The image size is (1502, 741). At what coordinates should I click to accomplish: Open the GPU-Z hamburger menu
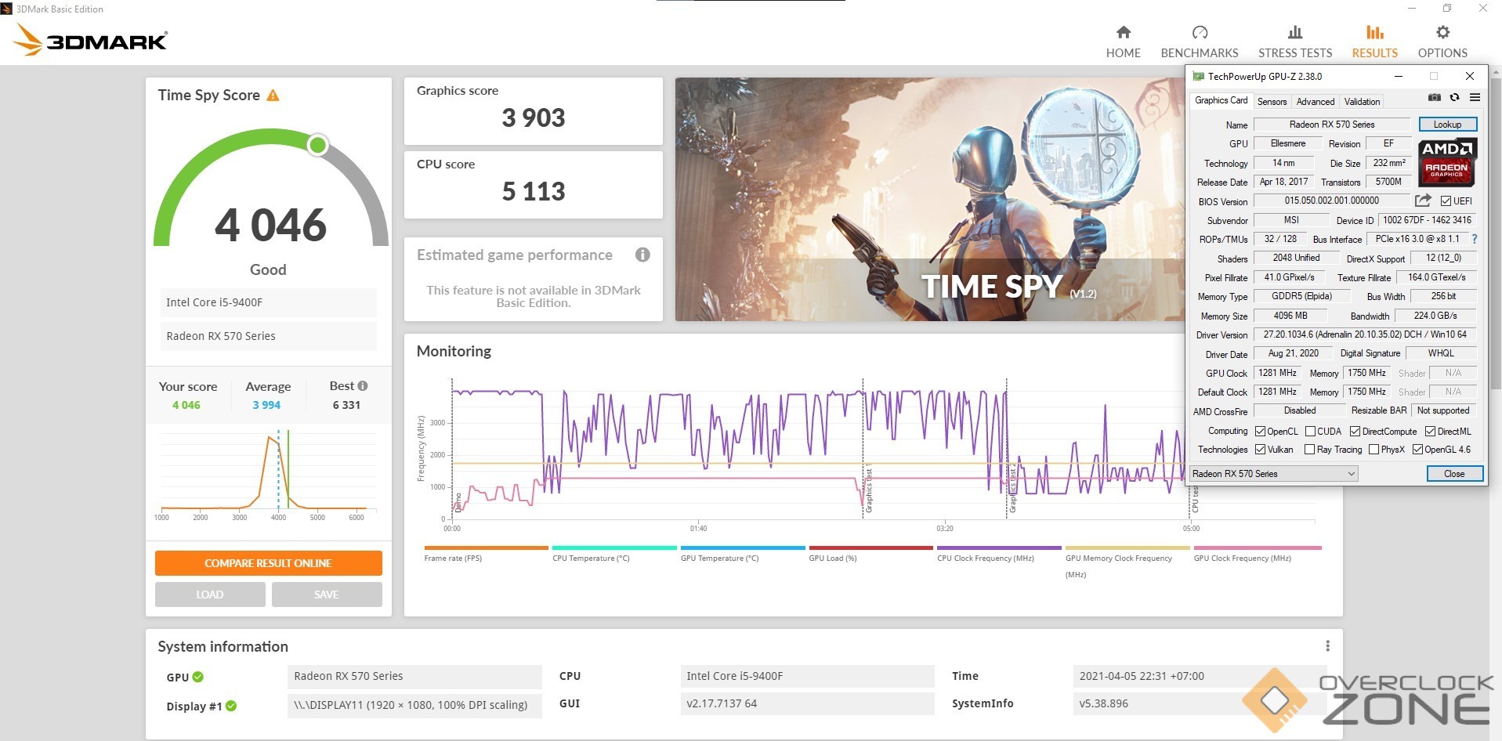pos(1475,98)
